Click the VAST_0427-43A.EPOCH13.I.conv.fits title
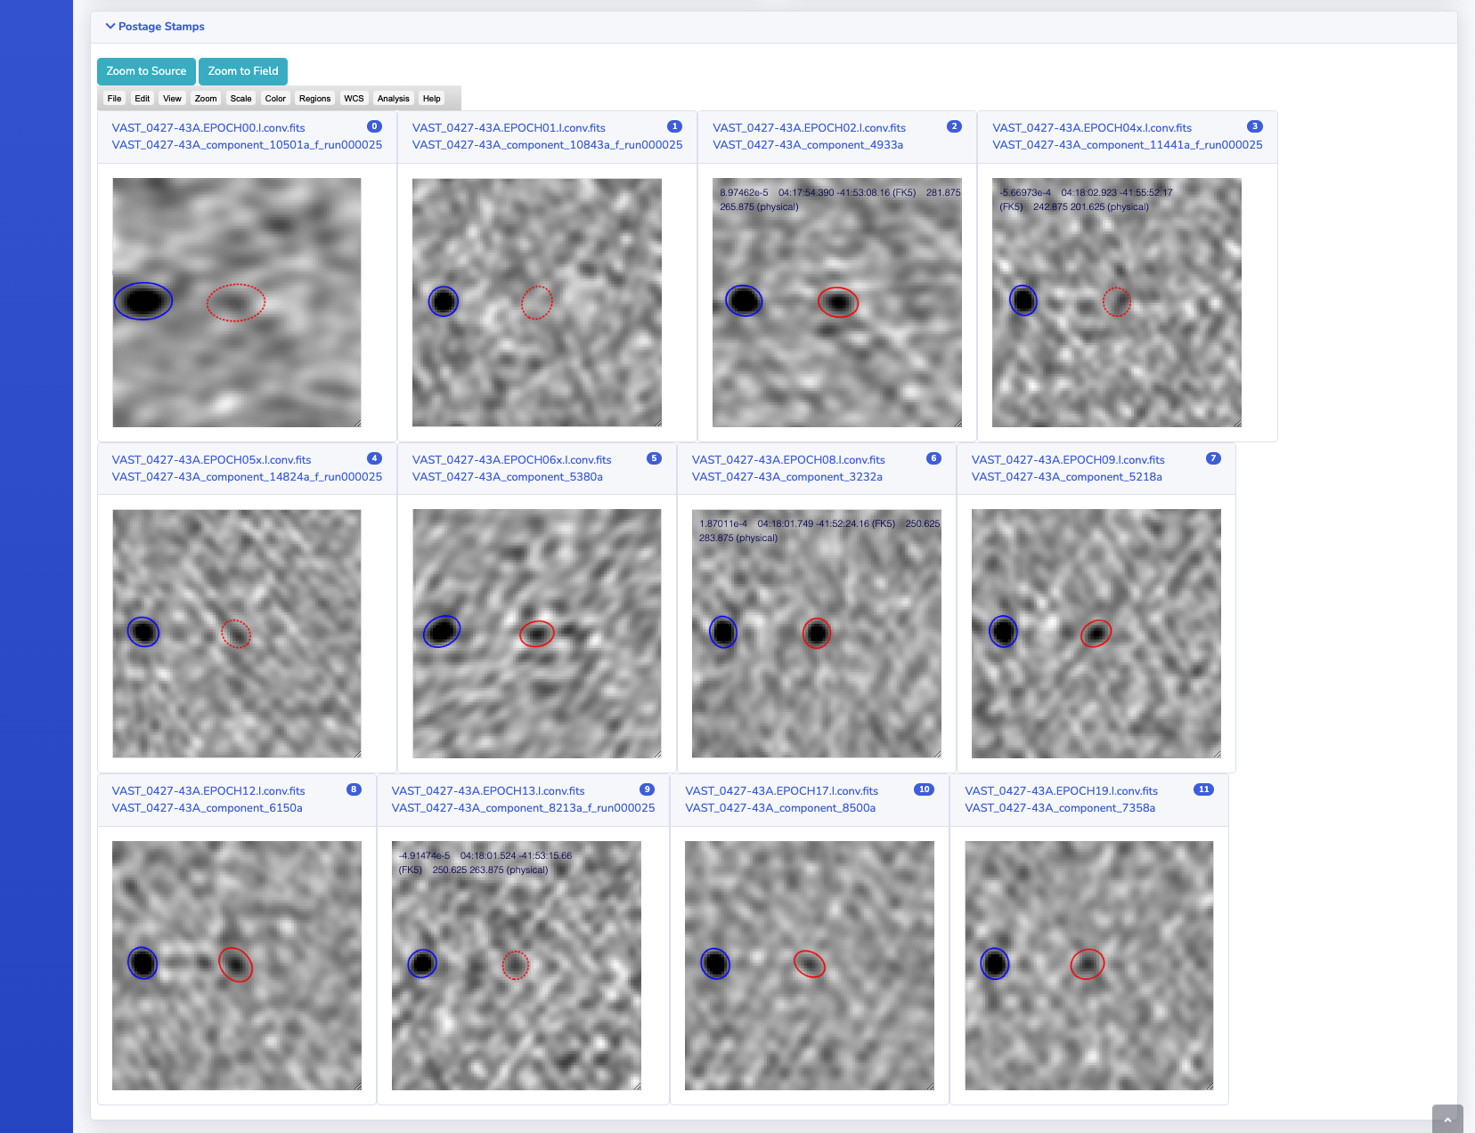 pos(488,791)
